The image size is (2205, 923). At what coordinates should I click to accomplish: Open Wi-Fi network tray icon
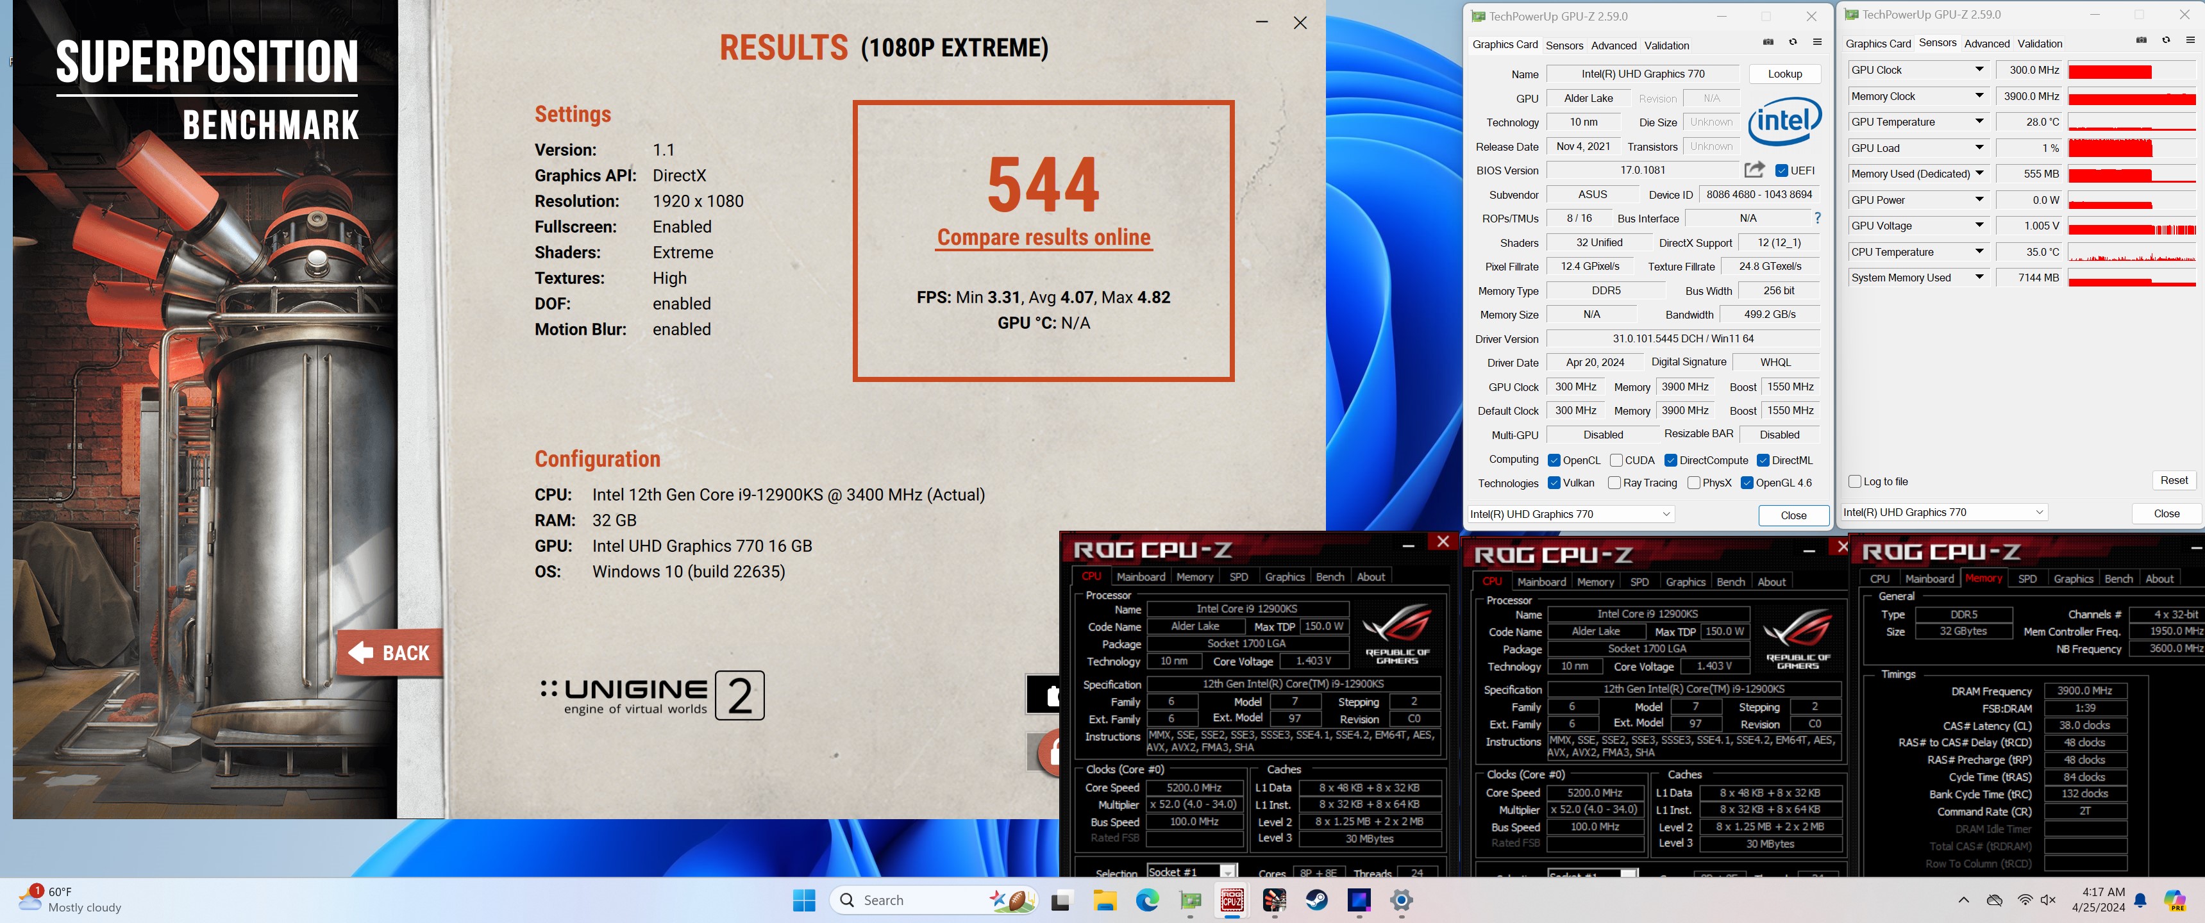2024,900
